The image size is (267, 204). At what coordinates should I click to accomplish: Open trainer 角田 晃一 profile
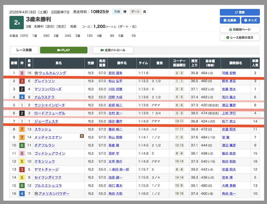[229, 194]
